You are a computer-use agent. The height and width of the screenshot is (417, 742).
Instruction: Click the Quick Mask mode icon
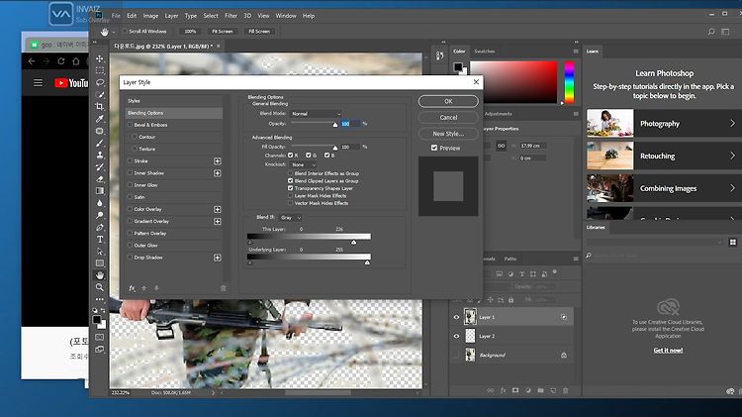tap(99, 337)
